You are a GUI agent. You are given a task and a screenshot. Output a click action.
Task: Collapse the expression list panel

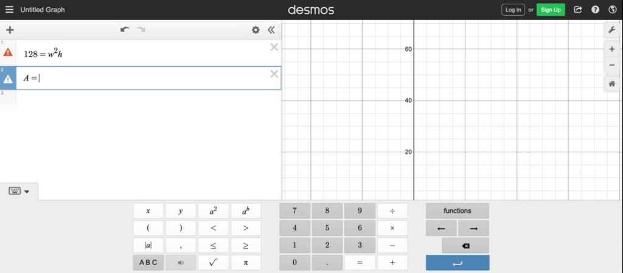click(x=271, y=30)
